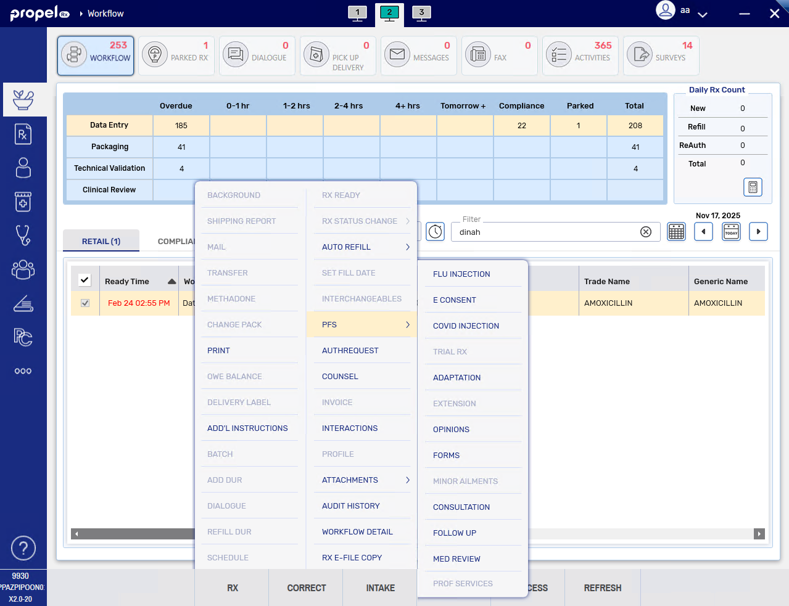Switch to workspace monitor 3
789x606 pixels.
coord(421,13)
